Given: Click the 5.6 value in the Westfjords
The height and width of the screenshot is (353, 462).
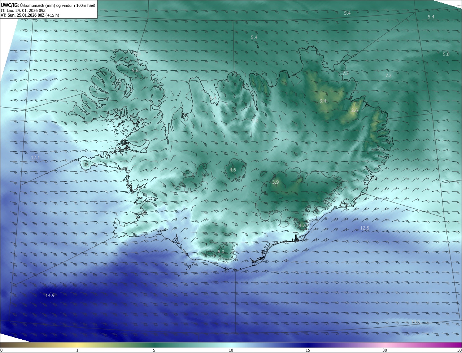Looking at the screenshot, I should pyautogui.click(x=135, y=71).
